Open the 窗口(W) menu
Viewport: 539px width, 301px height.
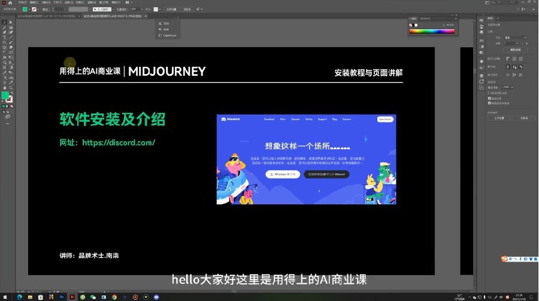(x=104, y=2)
